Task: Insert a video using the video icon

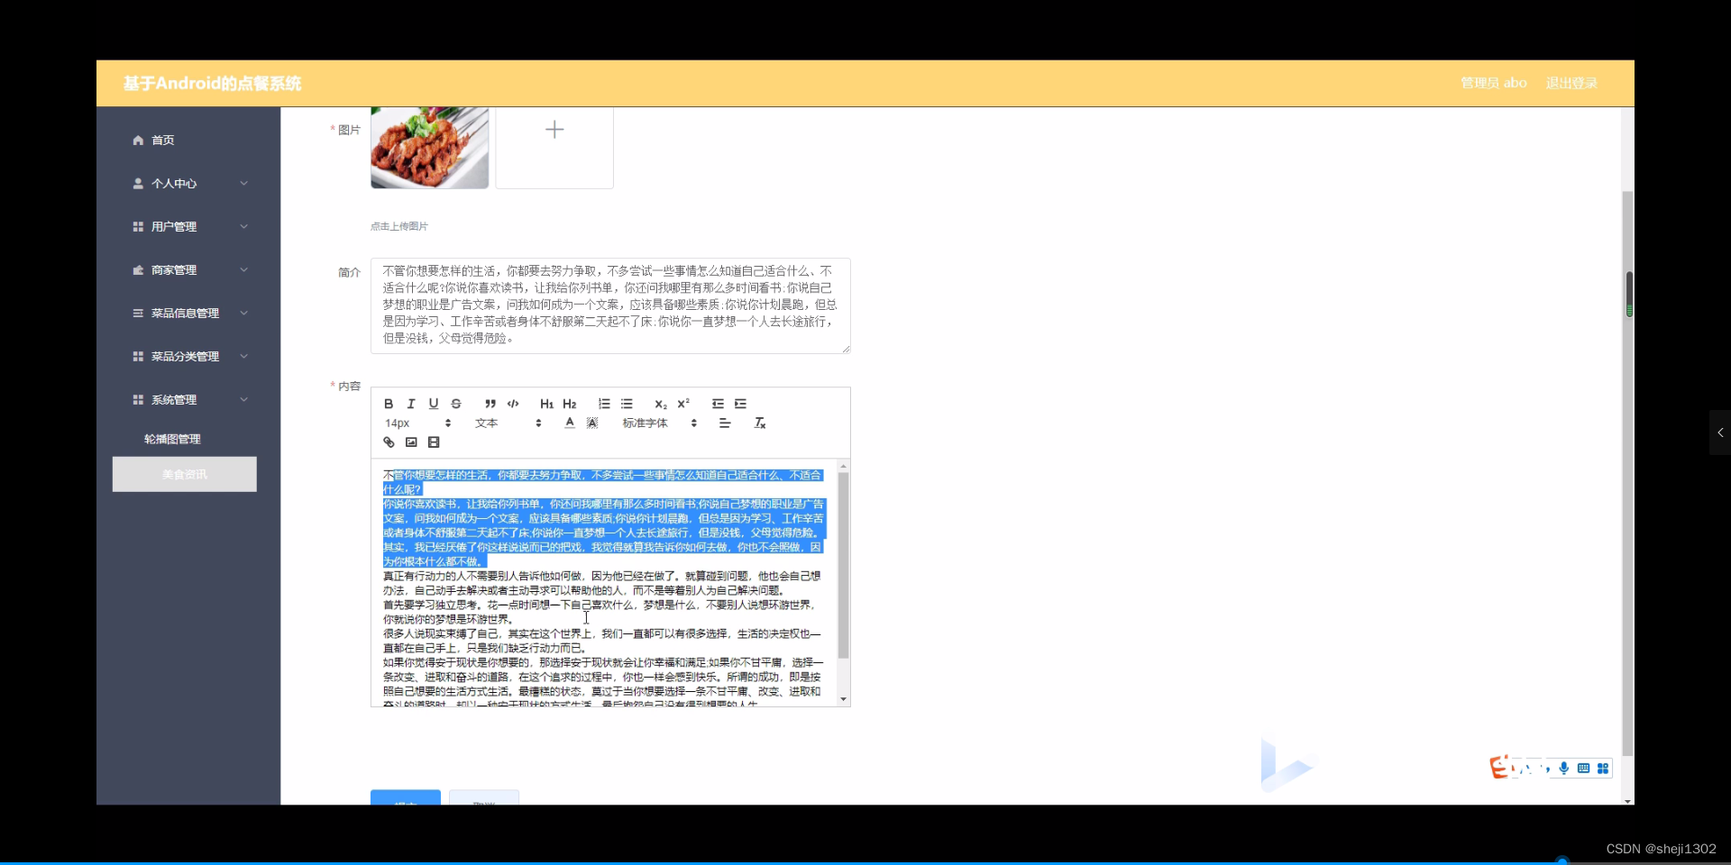Action: click(x=433, y=442)
